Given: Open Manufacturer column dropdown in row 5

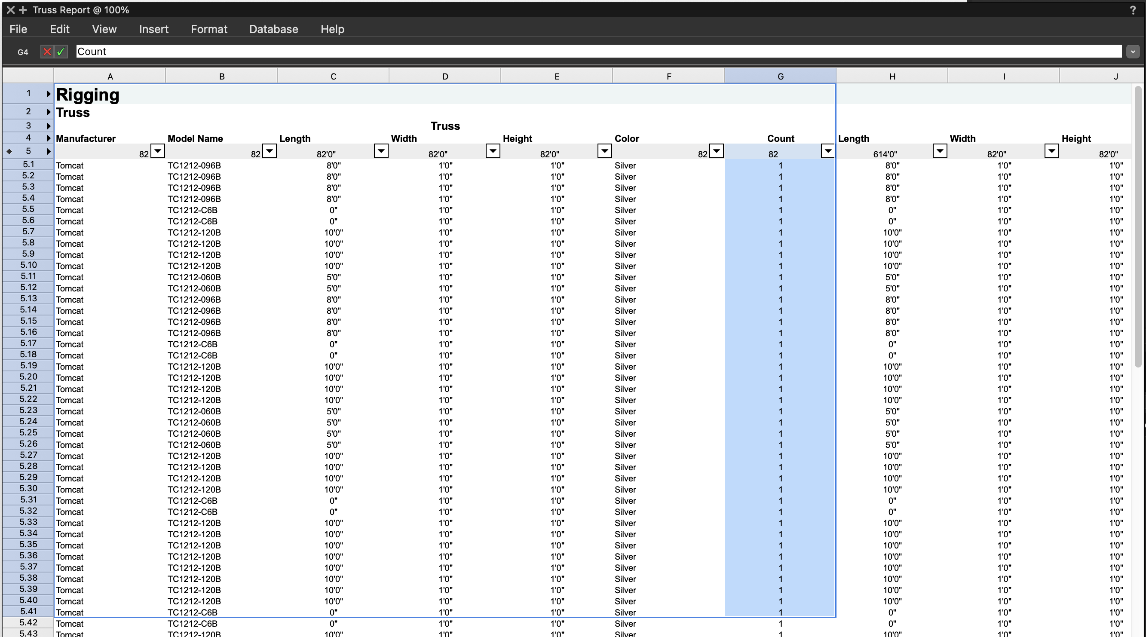Looking at the screenshot, I should coord(157,151).
